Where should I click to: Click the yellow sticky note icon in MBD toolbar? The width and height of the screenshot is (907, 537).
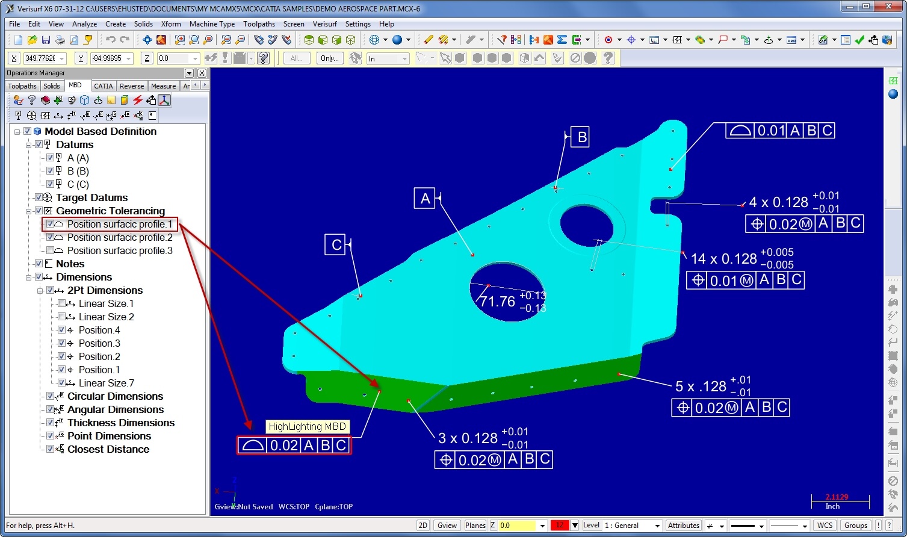pos(111,100)
